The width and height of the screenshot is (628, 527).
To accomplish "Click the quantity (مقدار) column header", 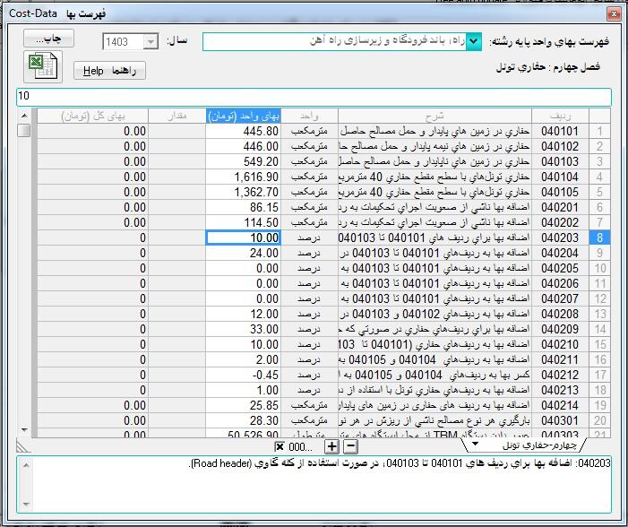I will [177, 116].
